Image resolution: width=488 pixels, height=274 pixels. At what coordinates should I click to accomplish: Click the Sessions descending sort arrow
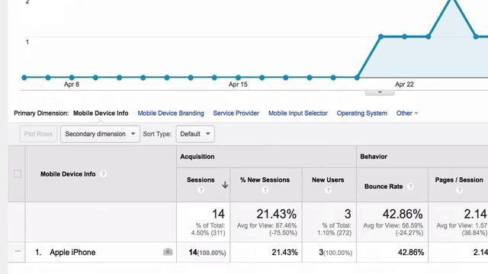225,185
